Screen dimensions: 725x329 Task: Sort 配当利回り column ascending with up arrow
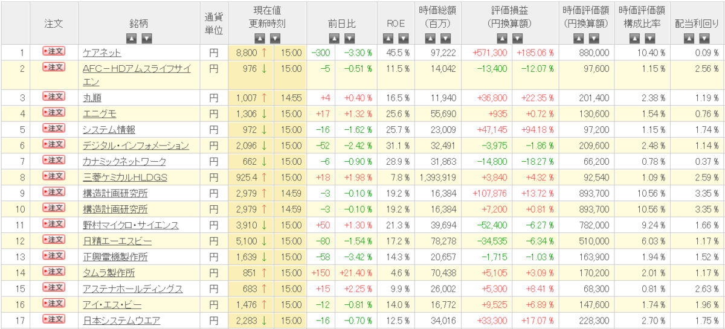690,39
